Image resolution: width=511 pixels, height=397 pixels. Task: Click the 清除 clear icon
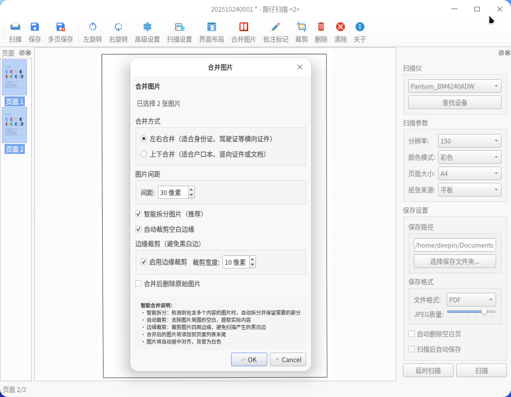pos(341,32)
